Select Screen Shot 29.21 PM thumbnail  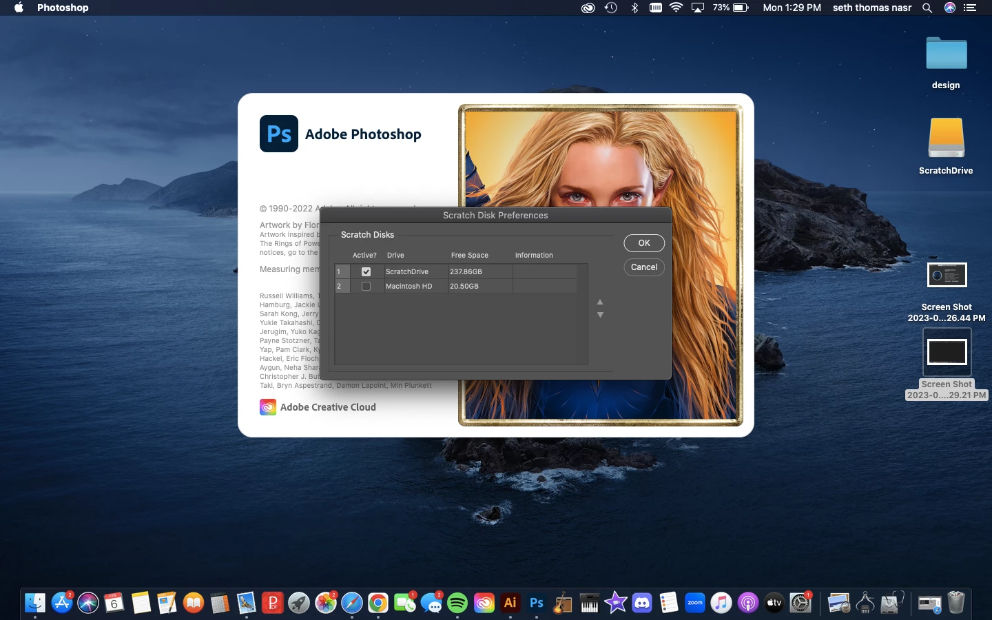[947, 352]
